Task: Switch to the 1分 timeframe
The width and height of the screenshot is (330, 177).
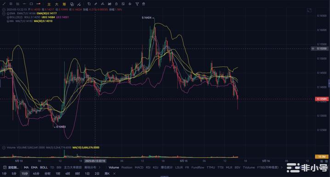Action: pyautogui.click(x=4, y=174)
